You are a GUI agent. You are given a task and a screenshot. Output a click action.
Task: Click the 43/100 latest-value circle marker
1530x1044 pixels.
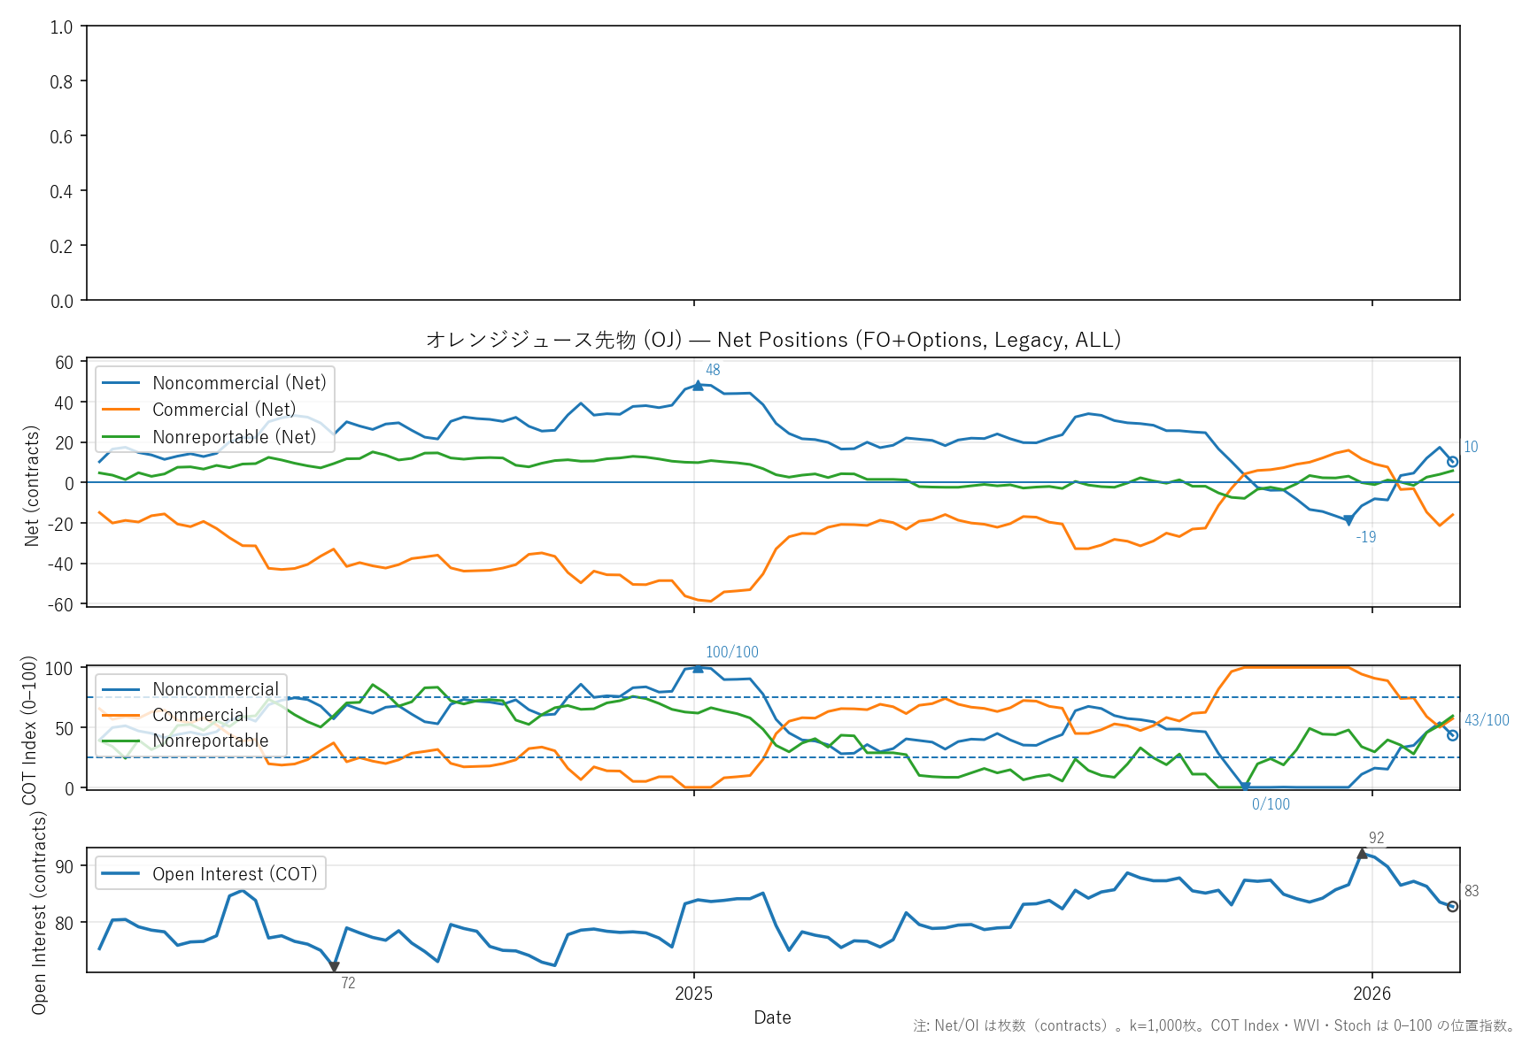coord(1452,735)
